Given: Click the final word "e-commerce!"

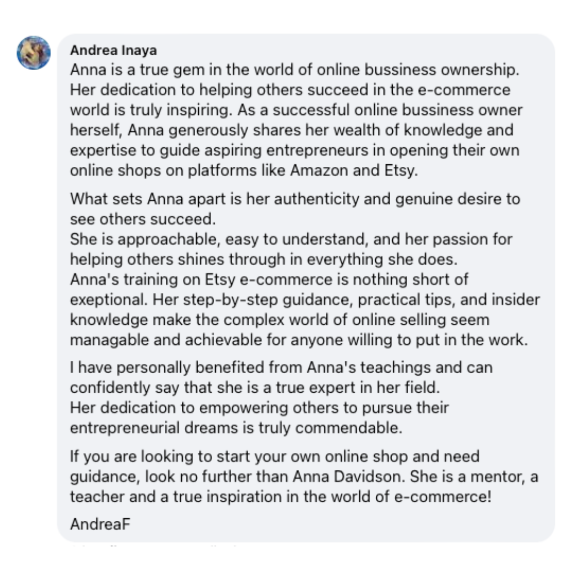Looking at the screenshot, I should [x=443, y=497].
